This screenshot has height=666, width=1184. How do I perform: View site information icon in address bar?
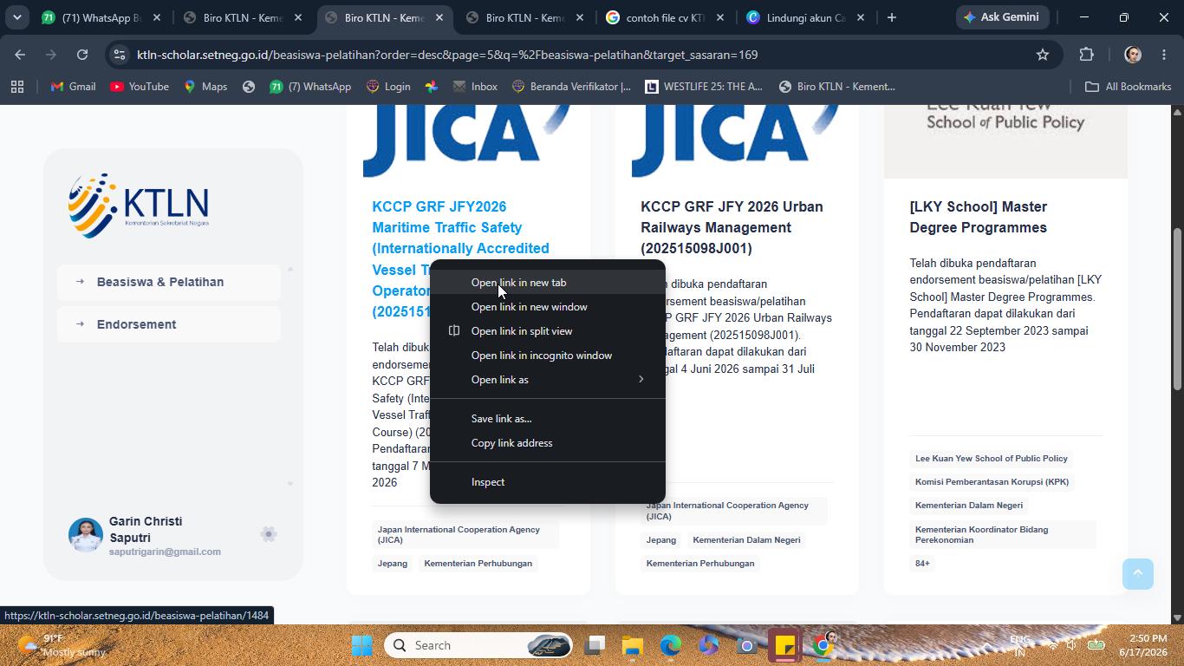coord(120,55)
